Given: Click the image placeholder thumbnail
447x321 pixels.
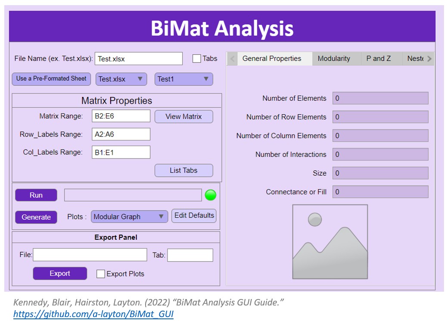Looking at the screenshot, I should click(x=330, y=242).
